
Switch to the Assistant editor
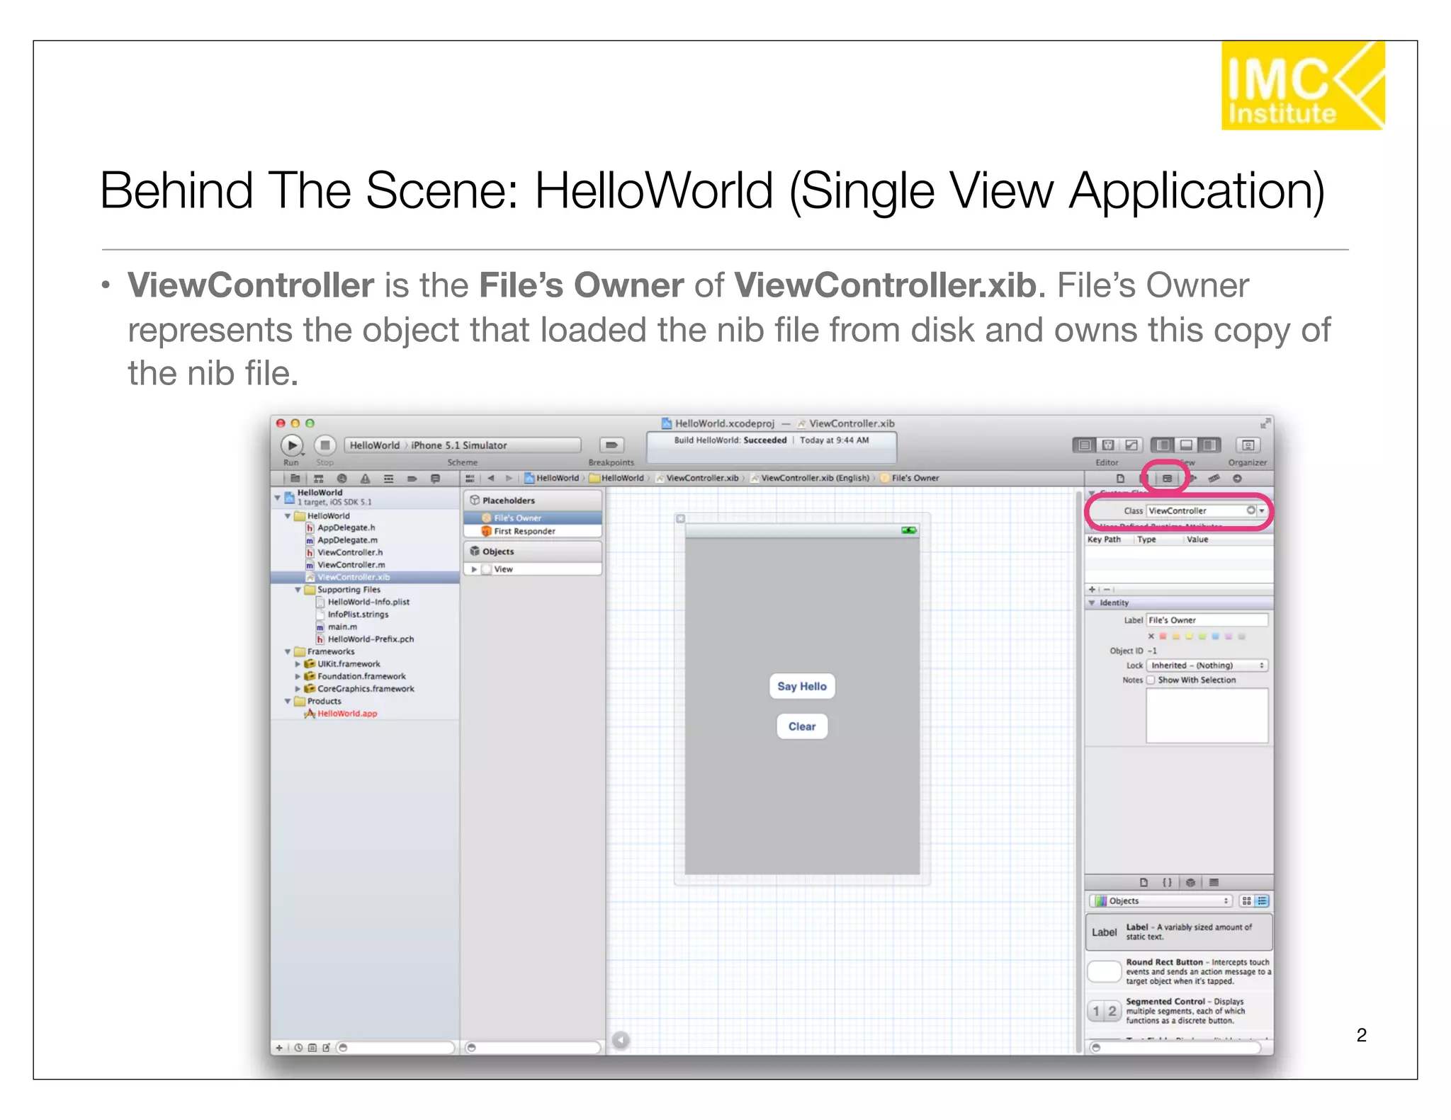click(1108, 445)
